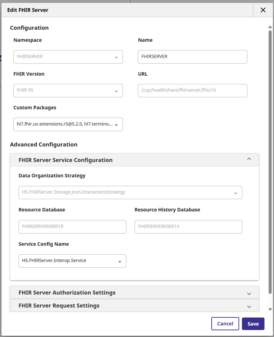This screenshot has width=274, height=337.
Task: Click chevron icon for Authorization Settings
Action: 249,294
